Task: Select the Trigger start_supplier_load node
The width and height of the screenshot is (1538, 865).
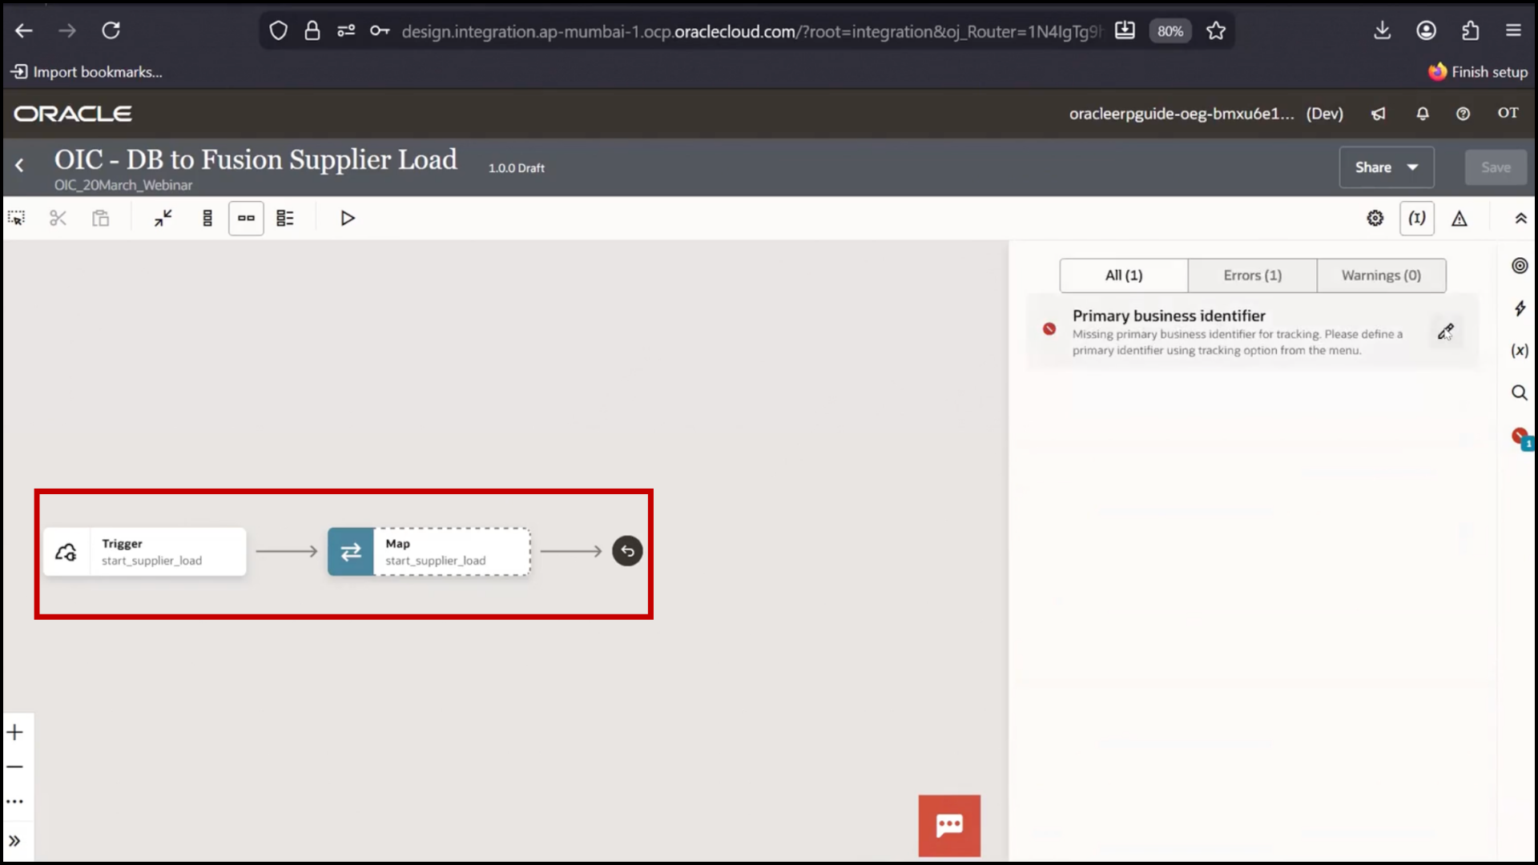Action: [145, 551]
